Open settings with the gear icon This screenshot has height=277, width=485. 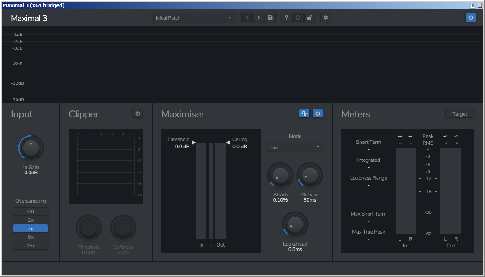(x=326, y=17)
